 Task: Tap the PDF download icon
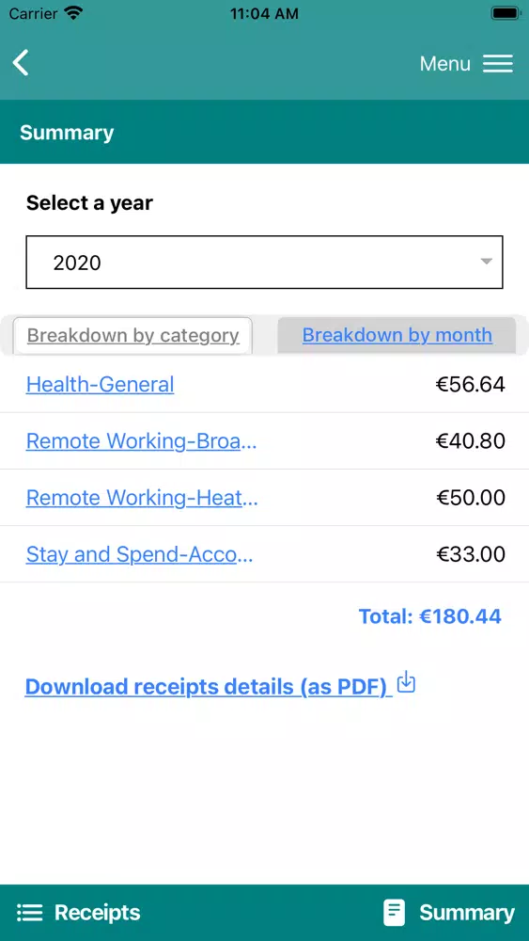tap(406, 682)
